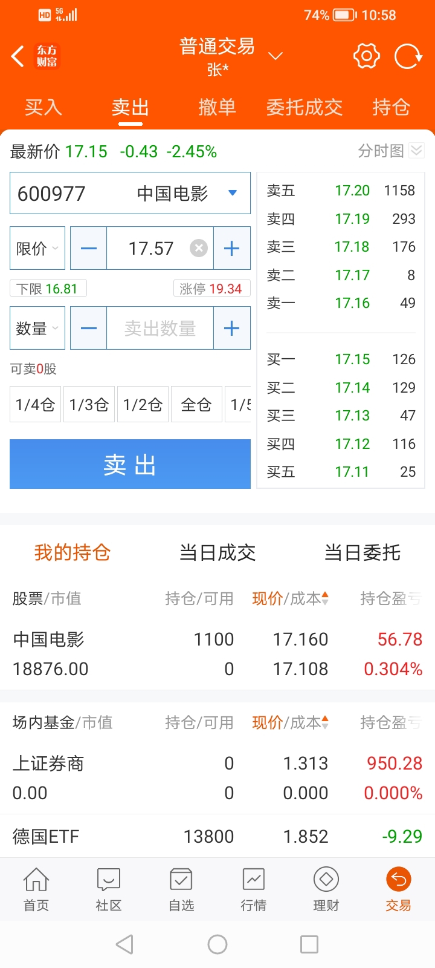
Task: Tap the 东方财富 logo in header
Action: tap(47, 56)
